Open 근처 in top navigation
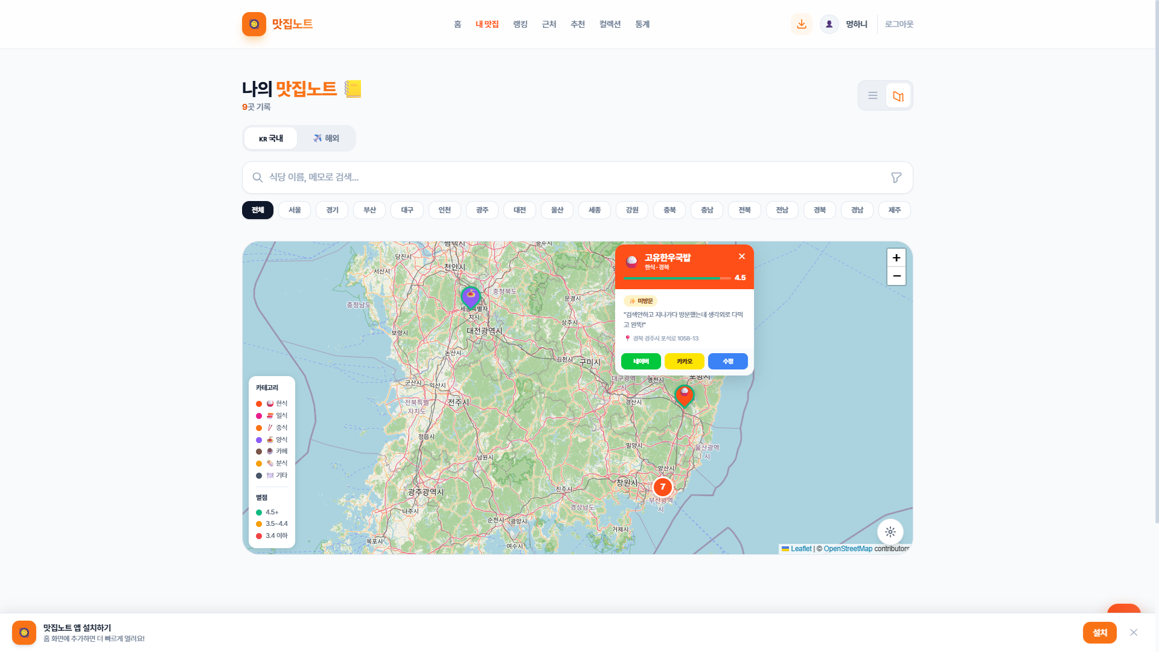 click(549, 24)
